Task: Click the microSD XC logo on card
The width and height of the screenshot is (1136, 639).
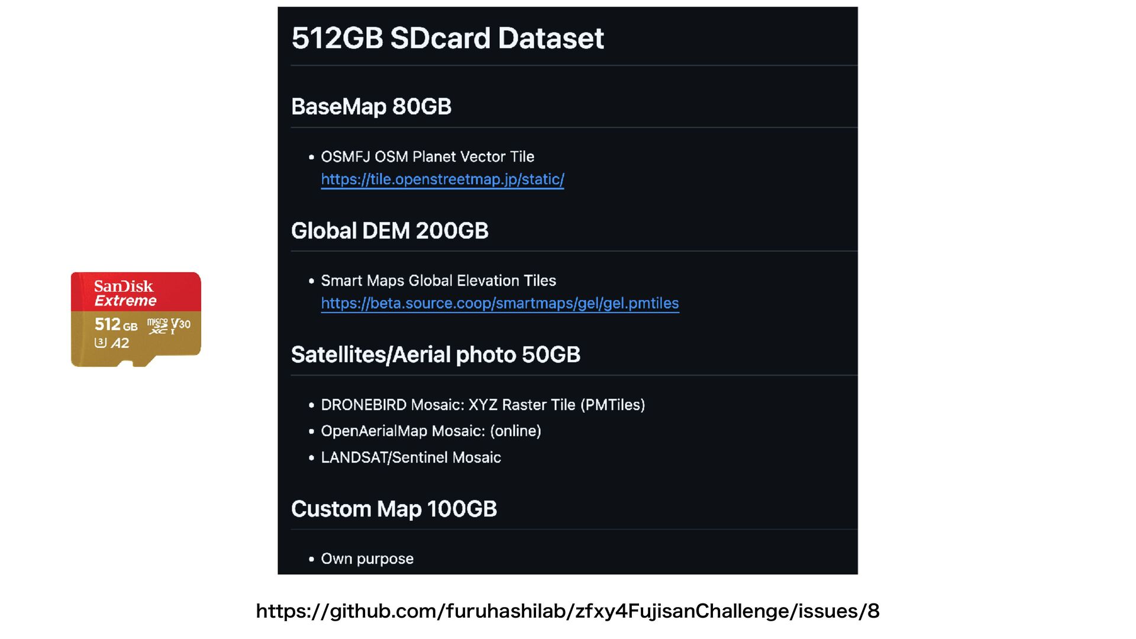Action: [x=158, y=326]
